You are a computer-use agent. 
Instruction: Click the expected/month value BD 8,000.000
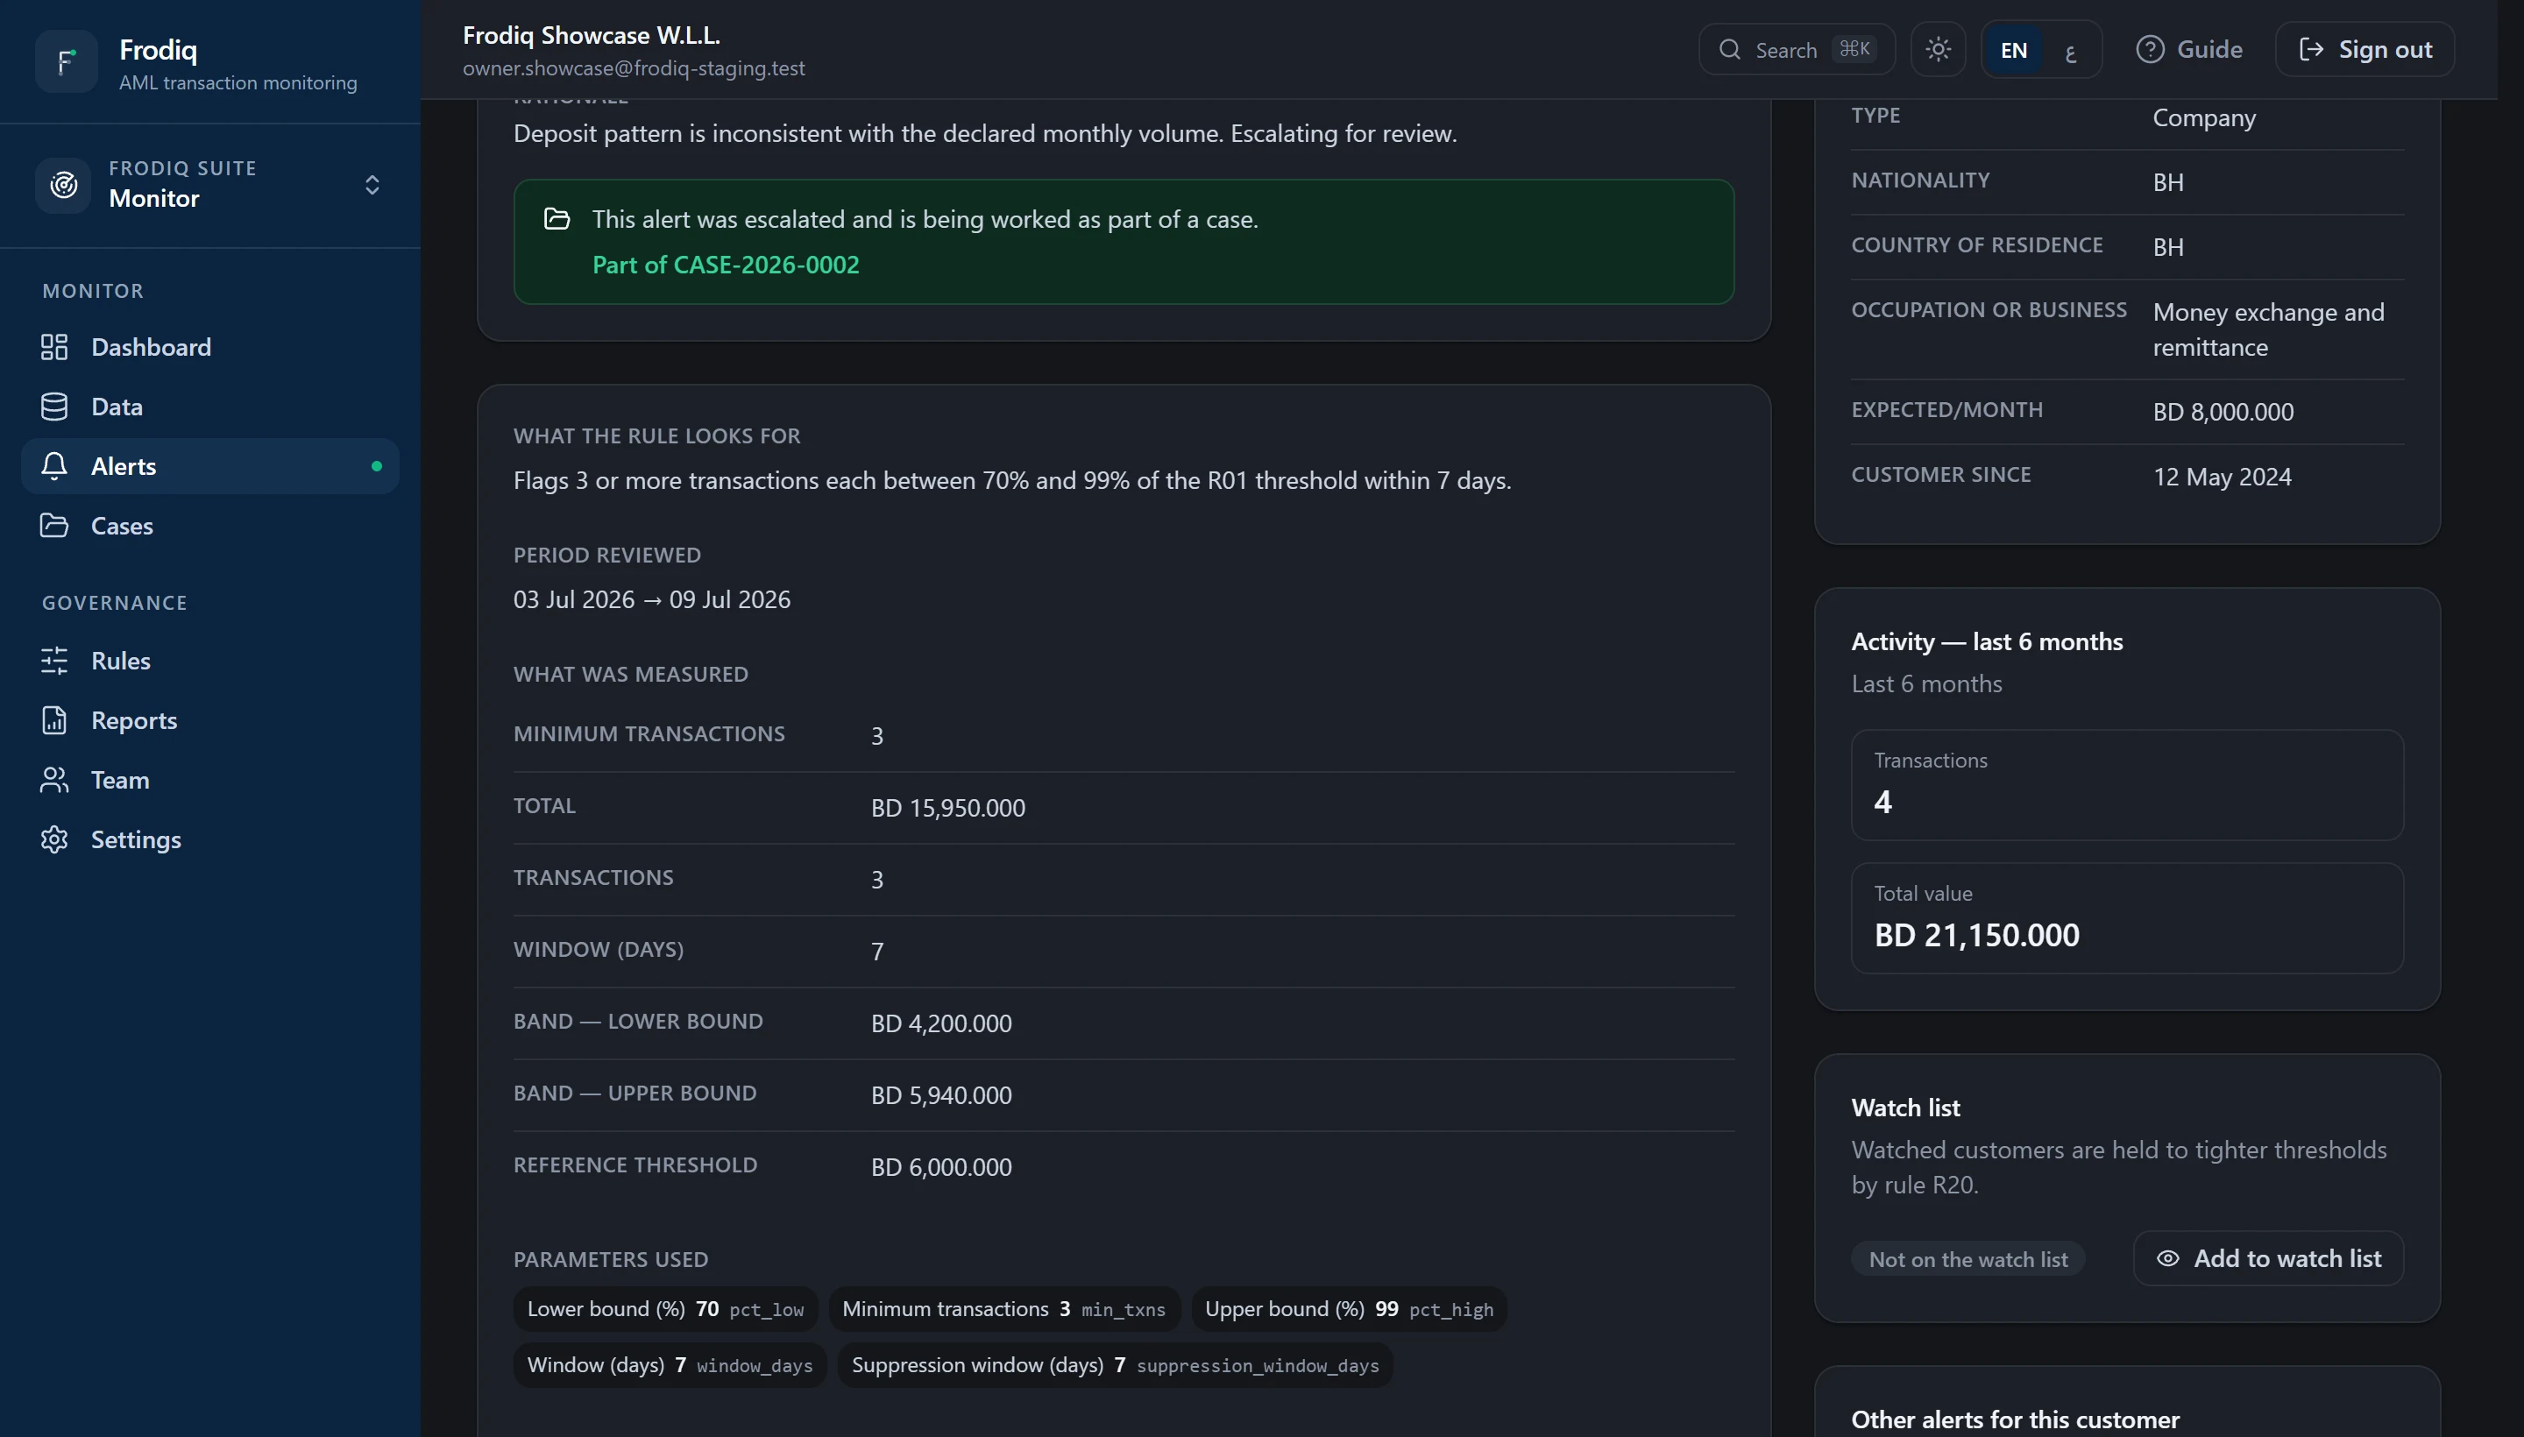[x=2223, y=412]
